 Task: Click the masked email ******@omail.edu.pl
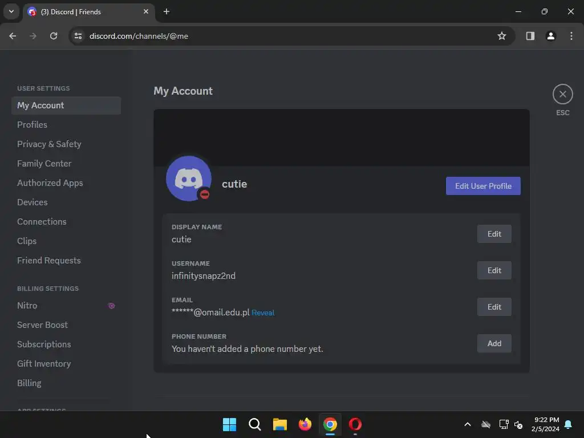point(210,313)
